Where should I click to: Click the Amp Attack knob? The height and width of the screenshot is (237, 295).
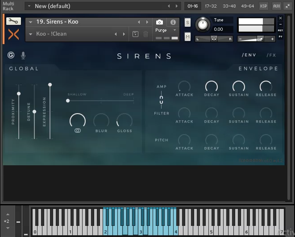point(184,87)
